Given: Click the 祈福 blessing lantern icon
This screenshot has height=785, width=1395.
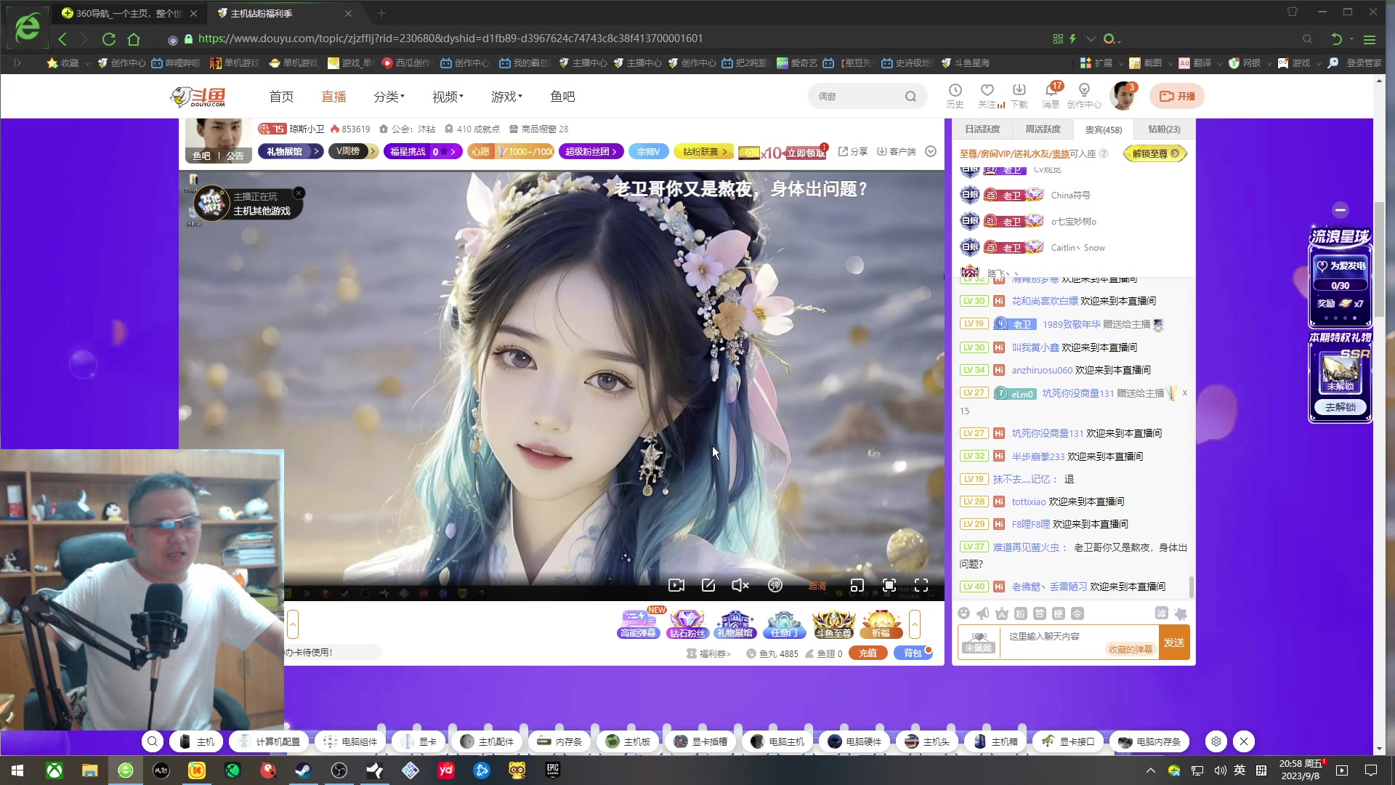Looking at the screenshot, I should (x=881, y=624).
